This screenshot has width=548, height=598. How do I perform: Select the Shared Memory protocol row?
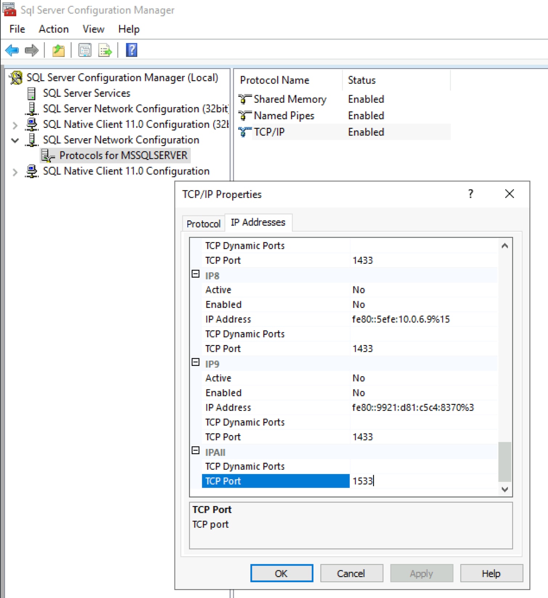pyautogui.click(x=344, y=99)
